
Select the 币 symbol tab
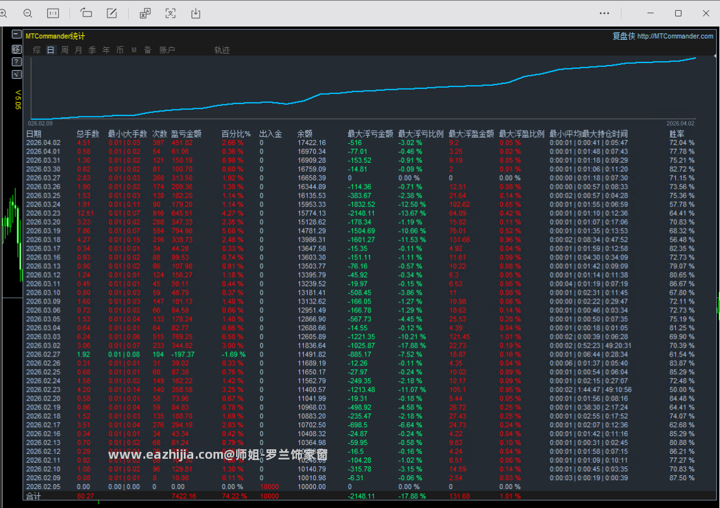(x=120, y=50)
